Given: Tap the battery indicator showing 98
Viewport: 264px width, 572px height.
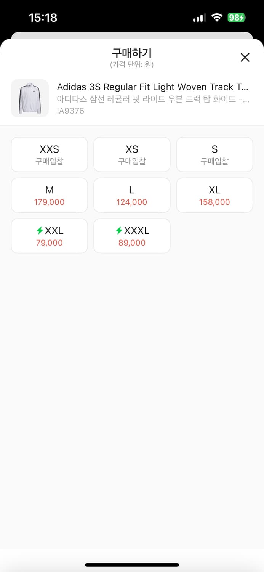Looking at the screenshot, I should point(237,18).
